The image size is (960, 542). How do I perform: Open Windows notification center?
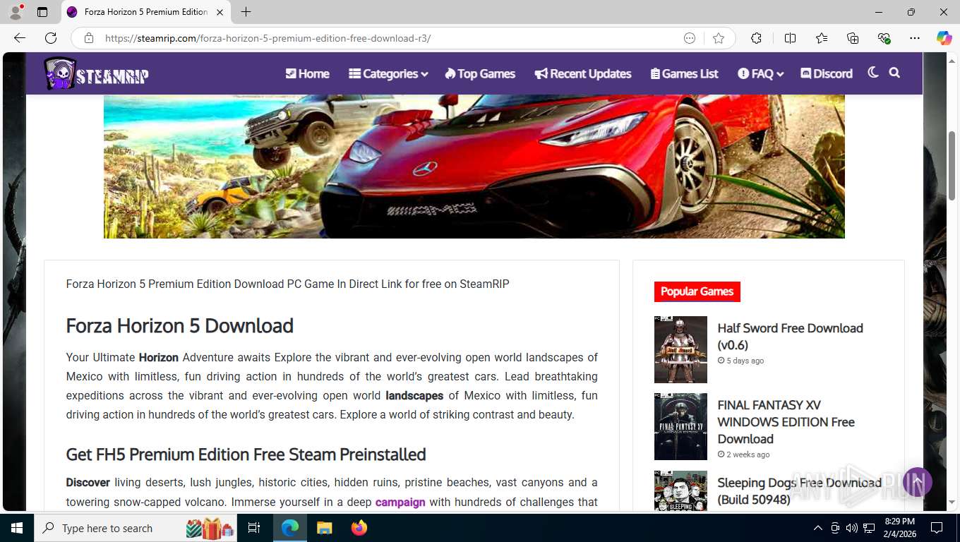pos(937,528)
